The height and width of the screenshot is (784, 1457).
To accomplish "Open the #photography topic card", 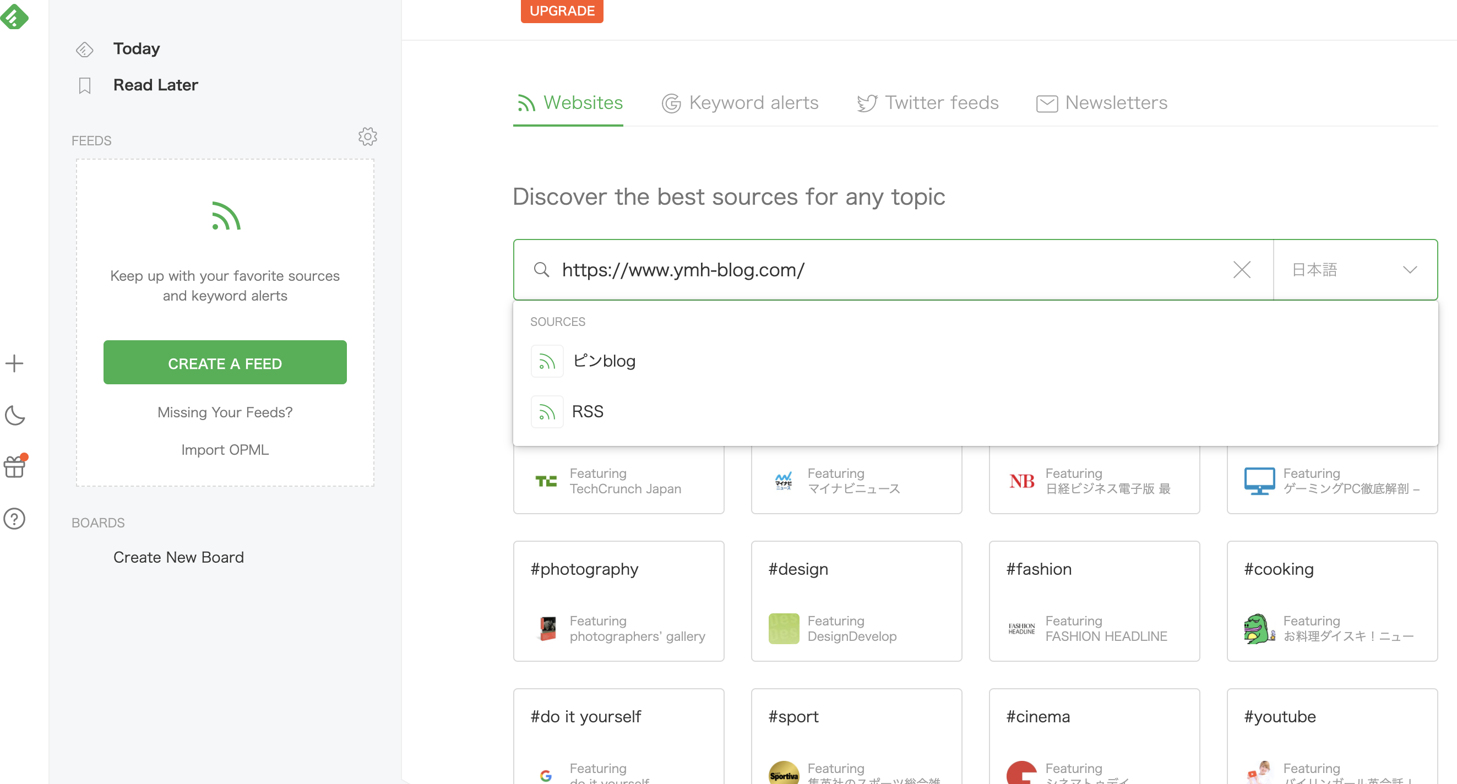I will tap(618, 601).
